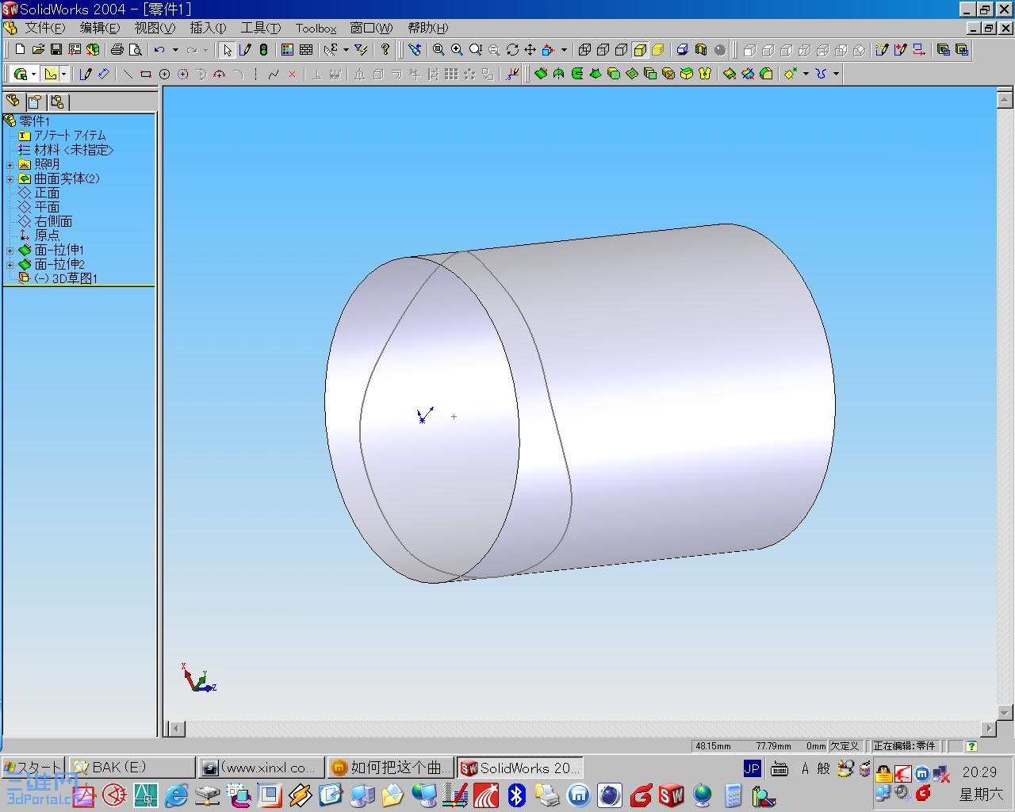Open the 插入(I) menu

[x=208, y=28]
